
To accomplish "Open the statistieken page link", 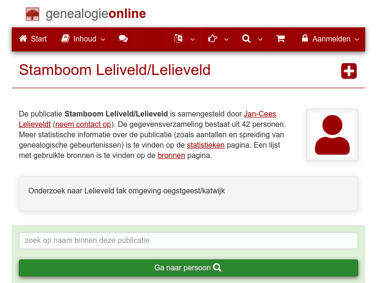I will point(205,145).
